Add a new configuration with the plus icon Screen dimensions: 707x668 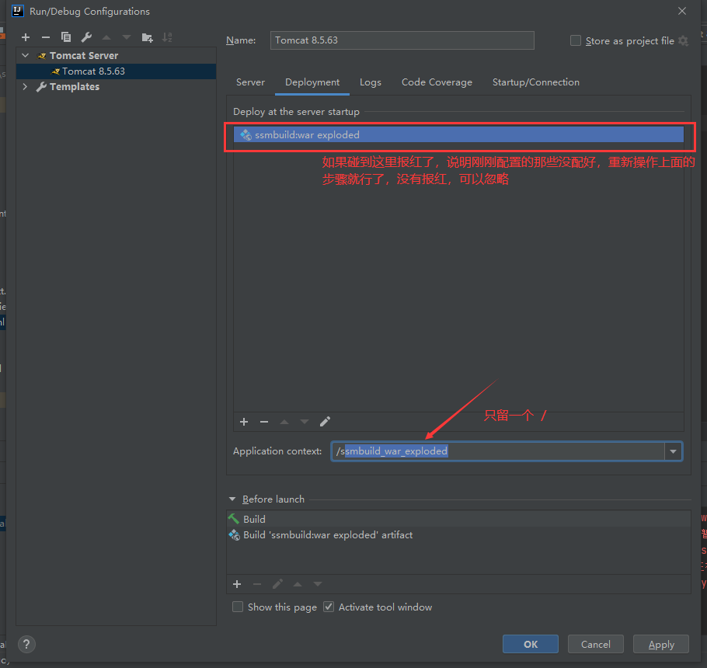pyautogui.click(x=25, y=37)
